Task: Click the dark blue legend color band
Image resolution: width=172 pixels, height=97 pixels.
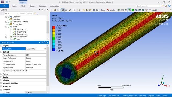Action: [54, 50]
